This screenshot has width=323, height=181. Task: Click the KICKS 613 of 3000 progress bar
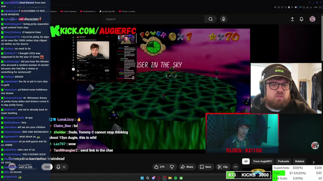(x=249, y=175)
